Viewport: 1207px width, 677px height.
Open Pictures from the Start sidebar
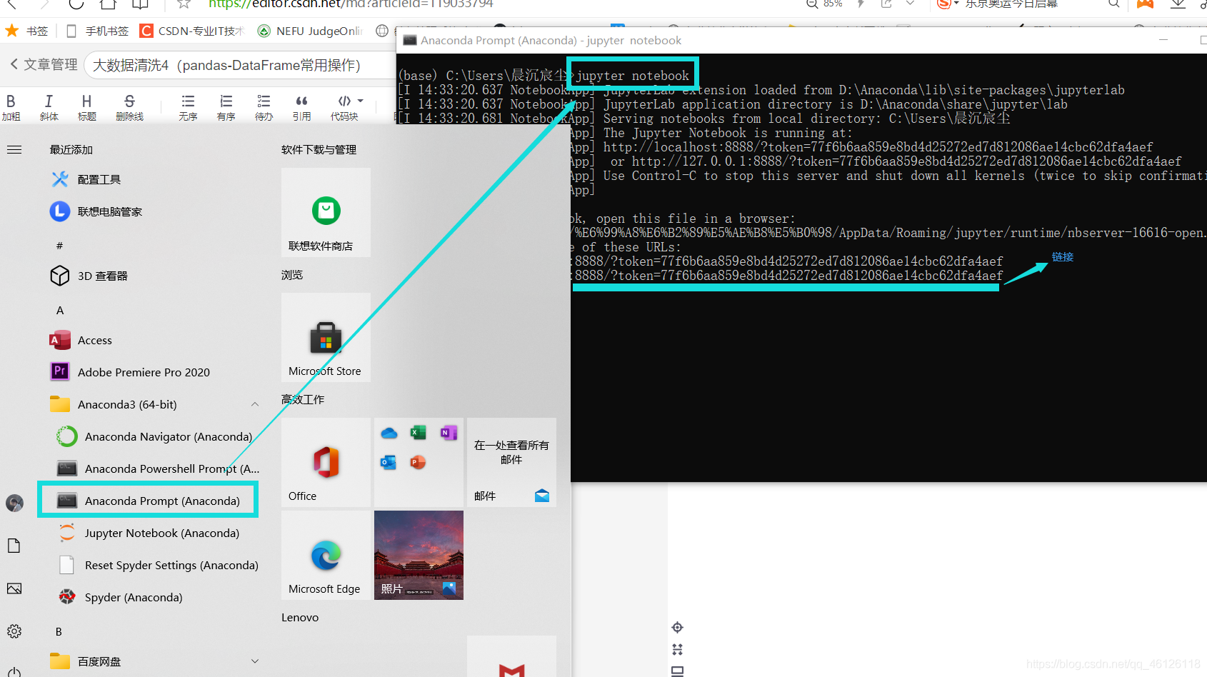[x=14, y=588]
